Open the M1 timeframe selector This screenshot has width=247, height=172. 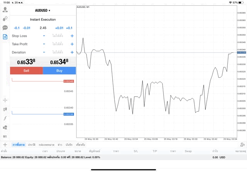(x=5, y=136)
